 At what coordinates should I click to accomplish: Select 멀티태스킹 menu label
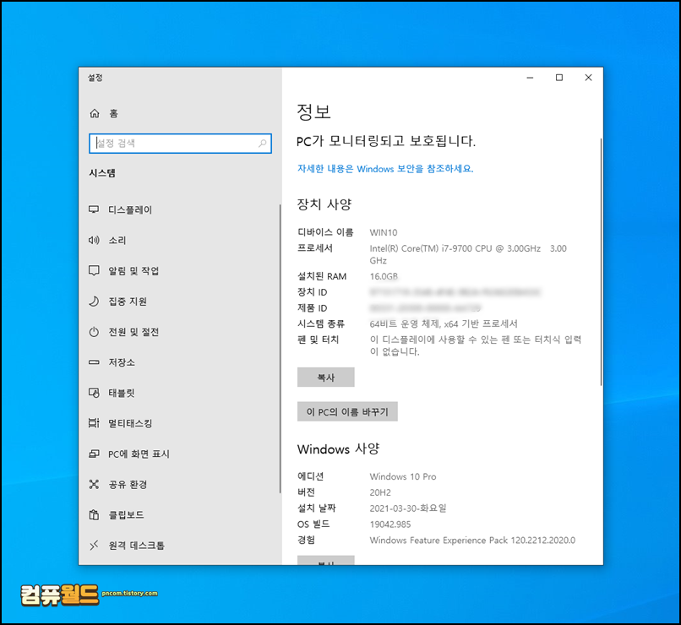click(x=130, y=423)
